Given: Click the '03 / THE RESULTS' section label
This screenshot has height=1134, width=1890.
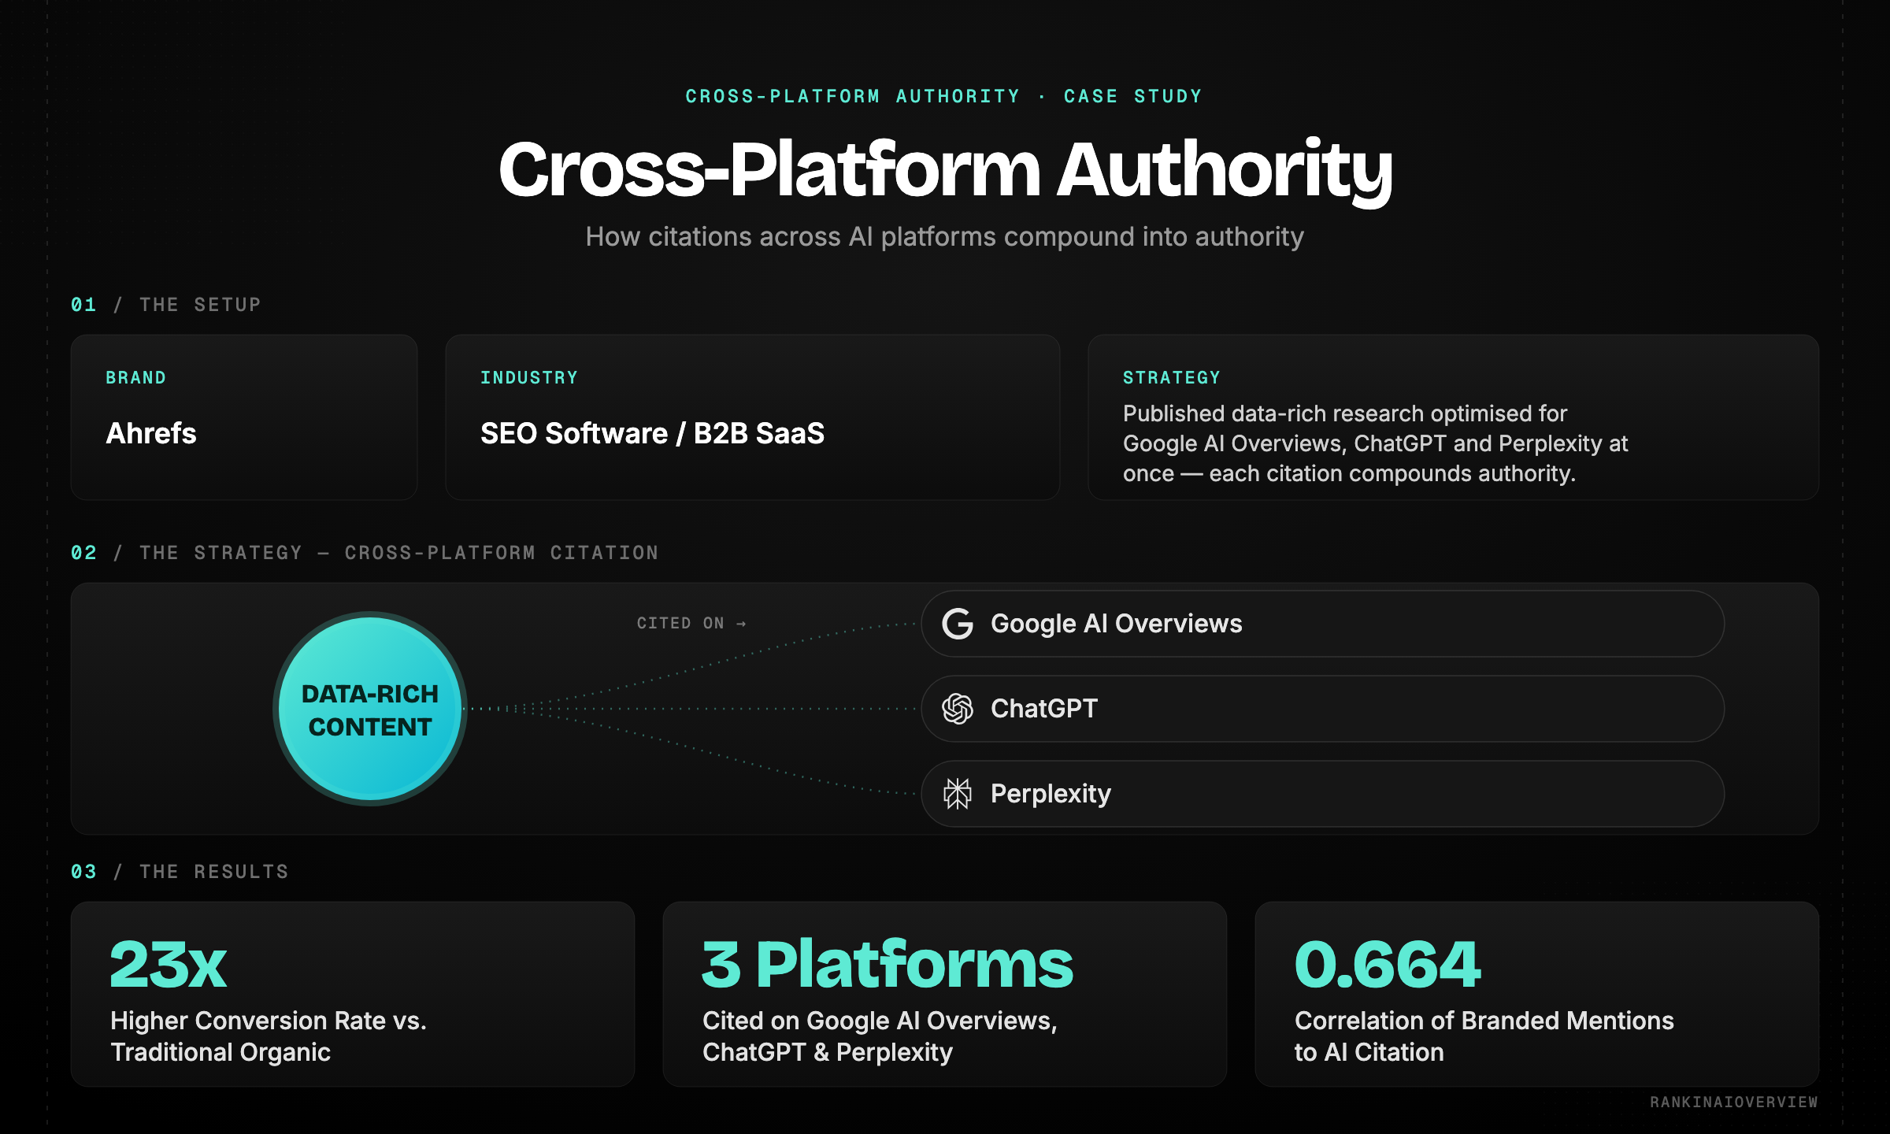Looking at the screenshot, I should (180, 872).
